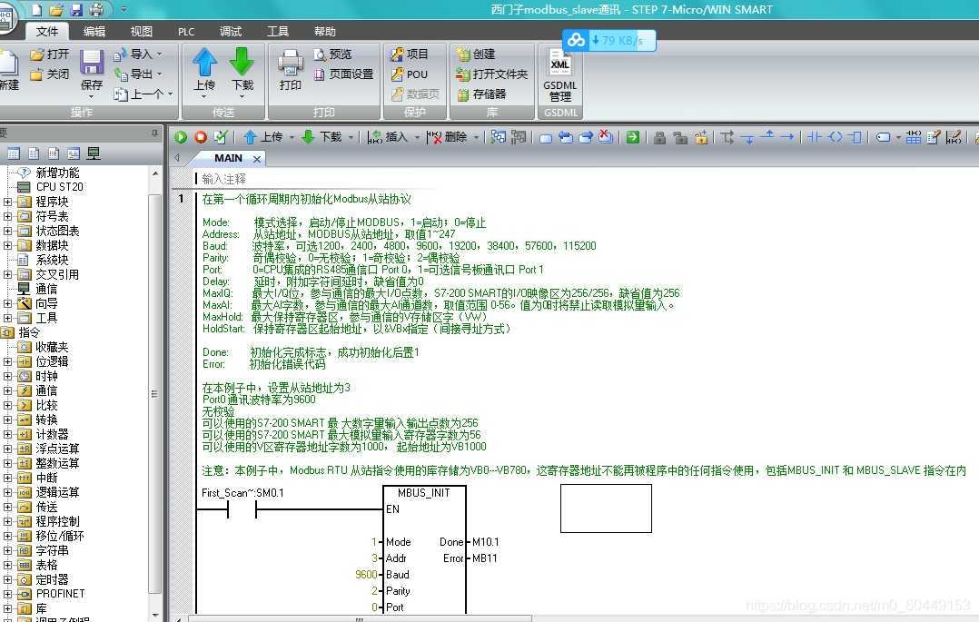Insert box using toolbar box icon
The height and width of the screenshot is (622, 979).
pyautogui.click(x=856, y=137)
